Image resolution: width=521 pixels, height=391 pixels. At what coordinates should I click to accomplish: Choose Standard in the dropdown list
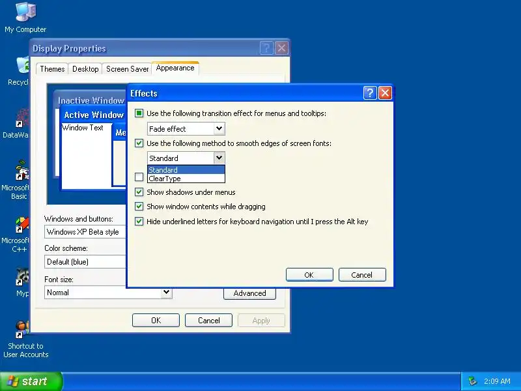pos(186,170)
